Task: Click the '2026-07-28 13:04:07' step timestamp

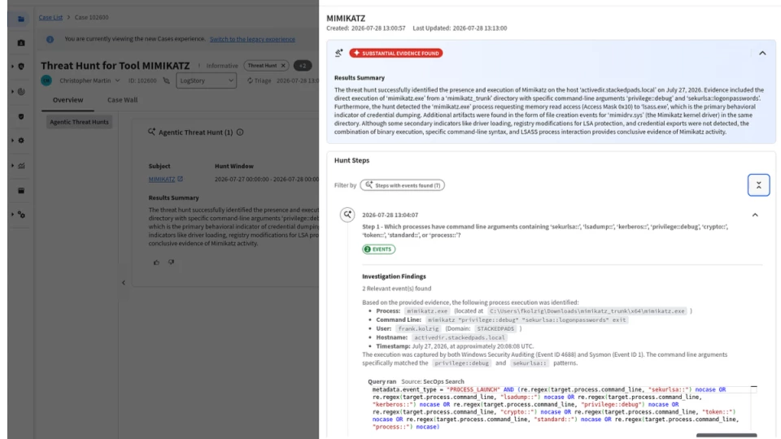Action: 390,215
